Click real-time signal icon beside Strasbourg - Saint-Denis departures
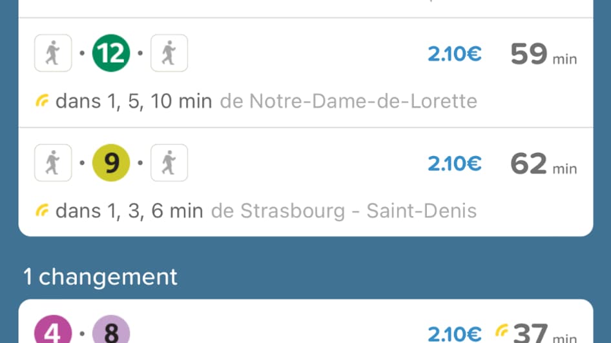Image resolution: width=611 pixels, height=343 pixels. tap(43, 210)
